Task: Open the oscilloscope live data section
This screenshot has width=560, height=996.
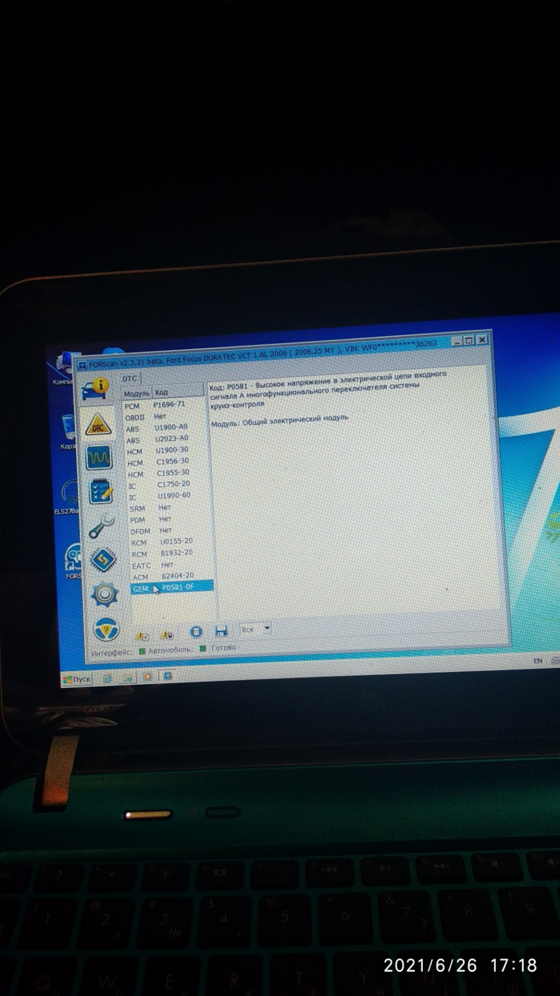Action: [99, 458]
